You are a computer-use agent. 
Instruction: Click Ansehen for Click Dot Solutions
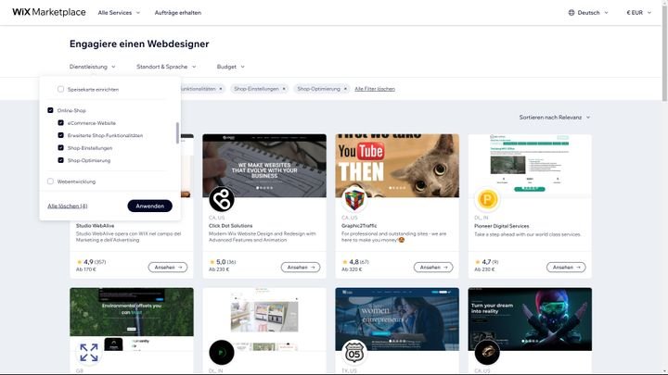(x=301, y=268)
